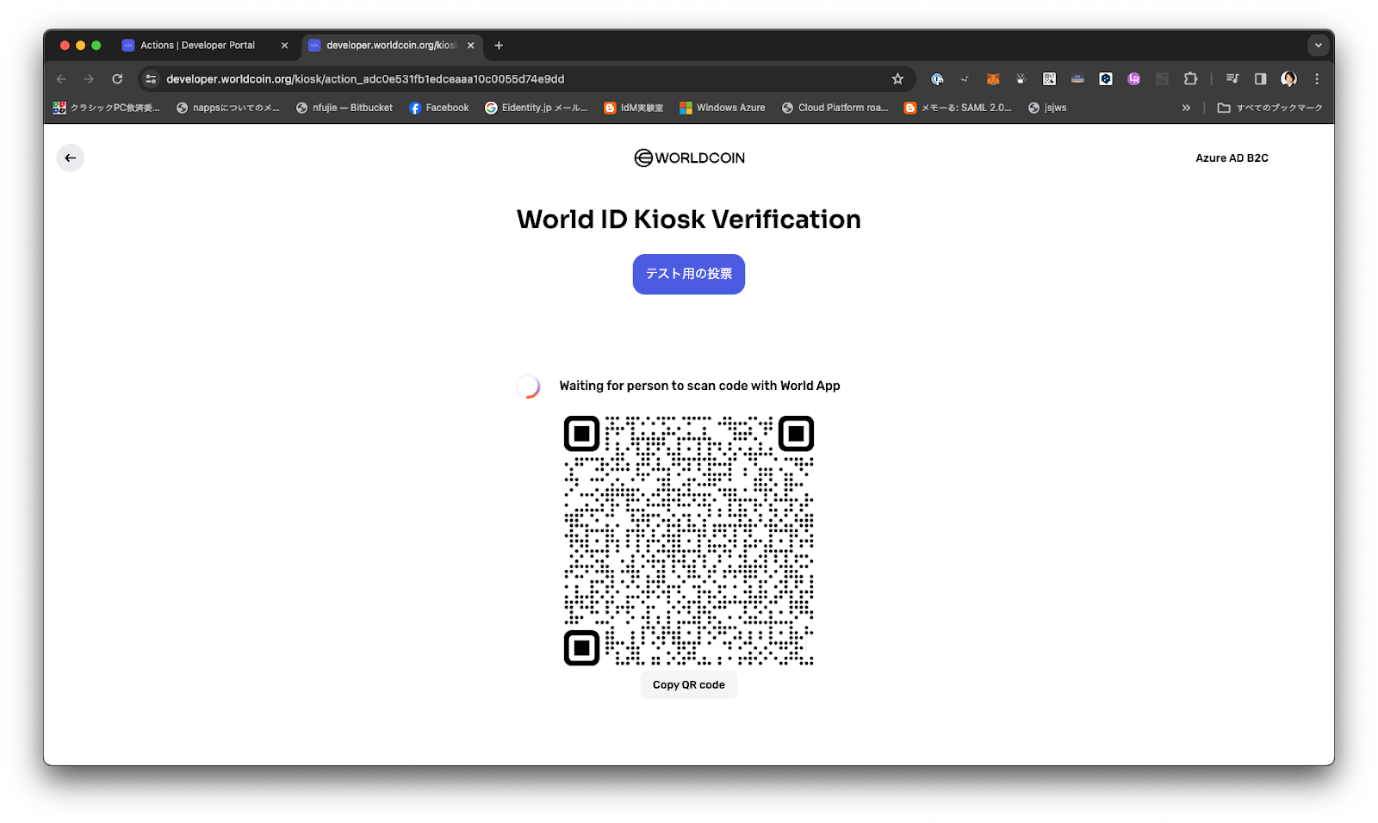Open a new browser tab
This screenshot has width=1378, height=823.
pos(499,46)
